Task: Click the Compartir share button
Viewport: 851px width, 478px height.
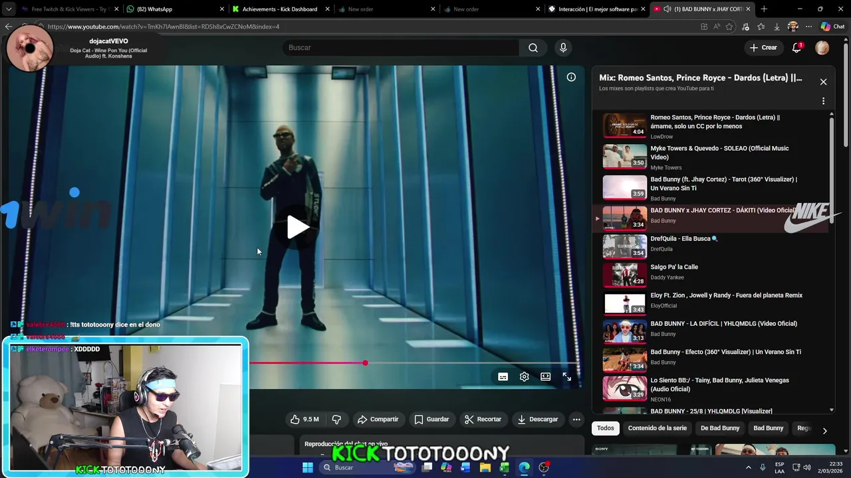Action: coord(378,420)
